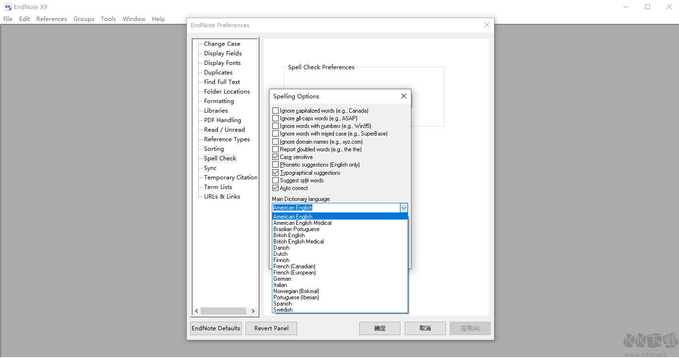The width and height of the screenshot is (679, 358).
Task: Open the 'Display Fonts' preferences panel
Action: coord(221,63)
